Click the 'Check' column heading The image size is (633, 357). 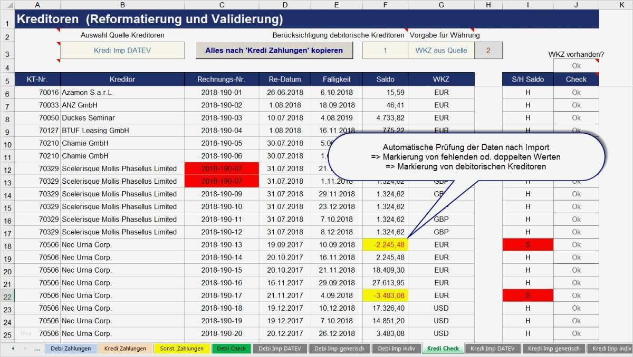tap(576, 80)
